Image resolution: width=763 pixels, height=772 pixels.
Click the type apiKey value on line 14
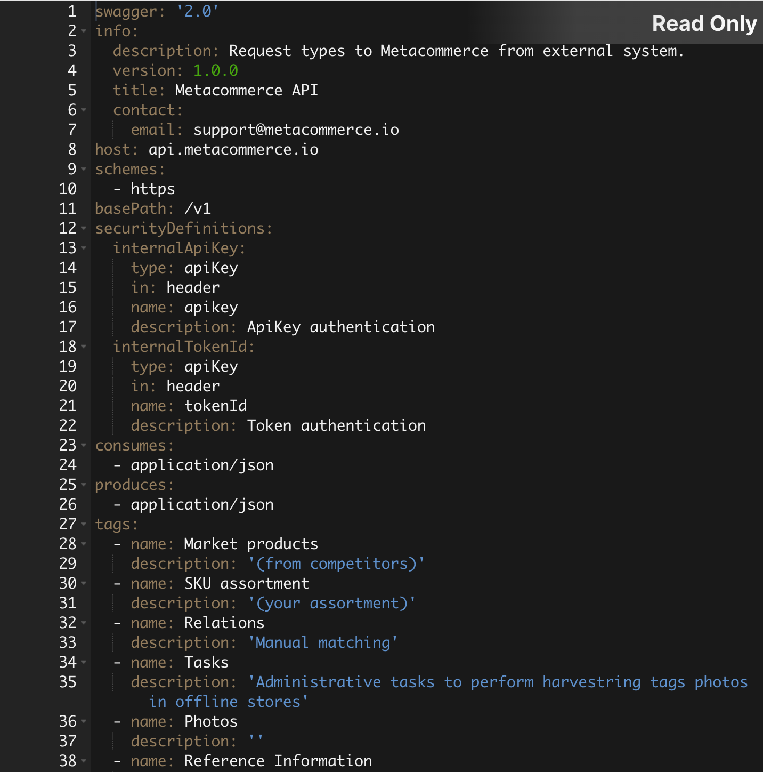click(211, 268)
